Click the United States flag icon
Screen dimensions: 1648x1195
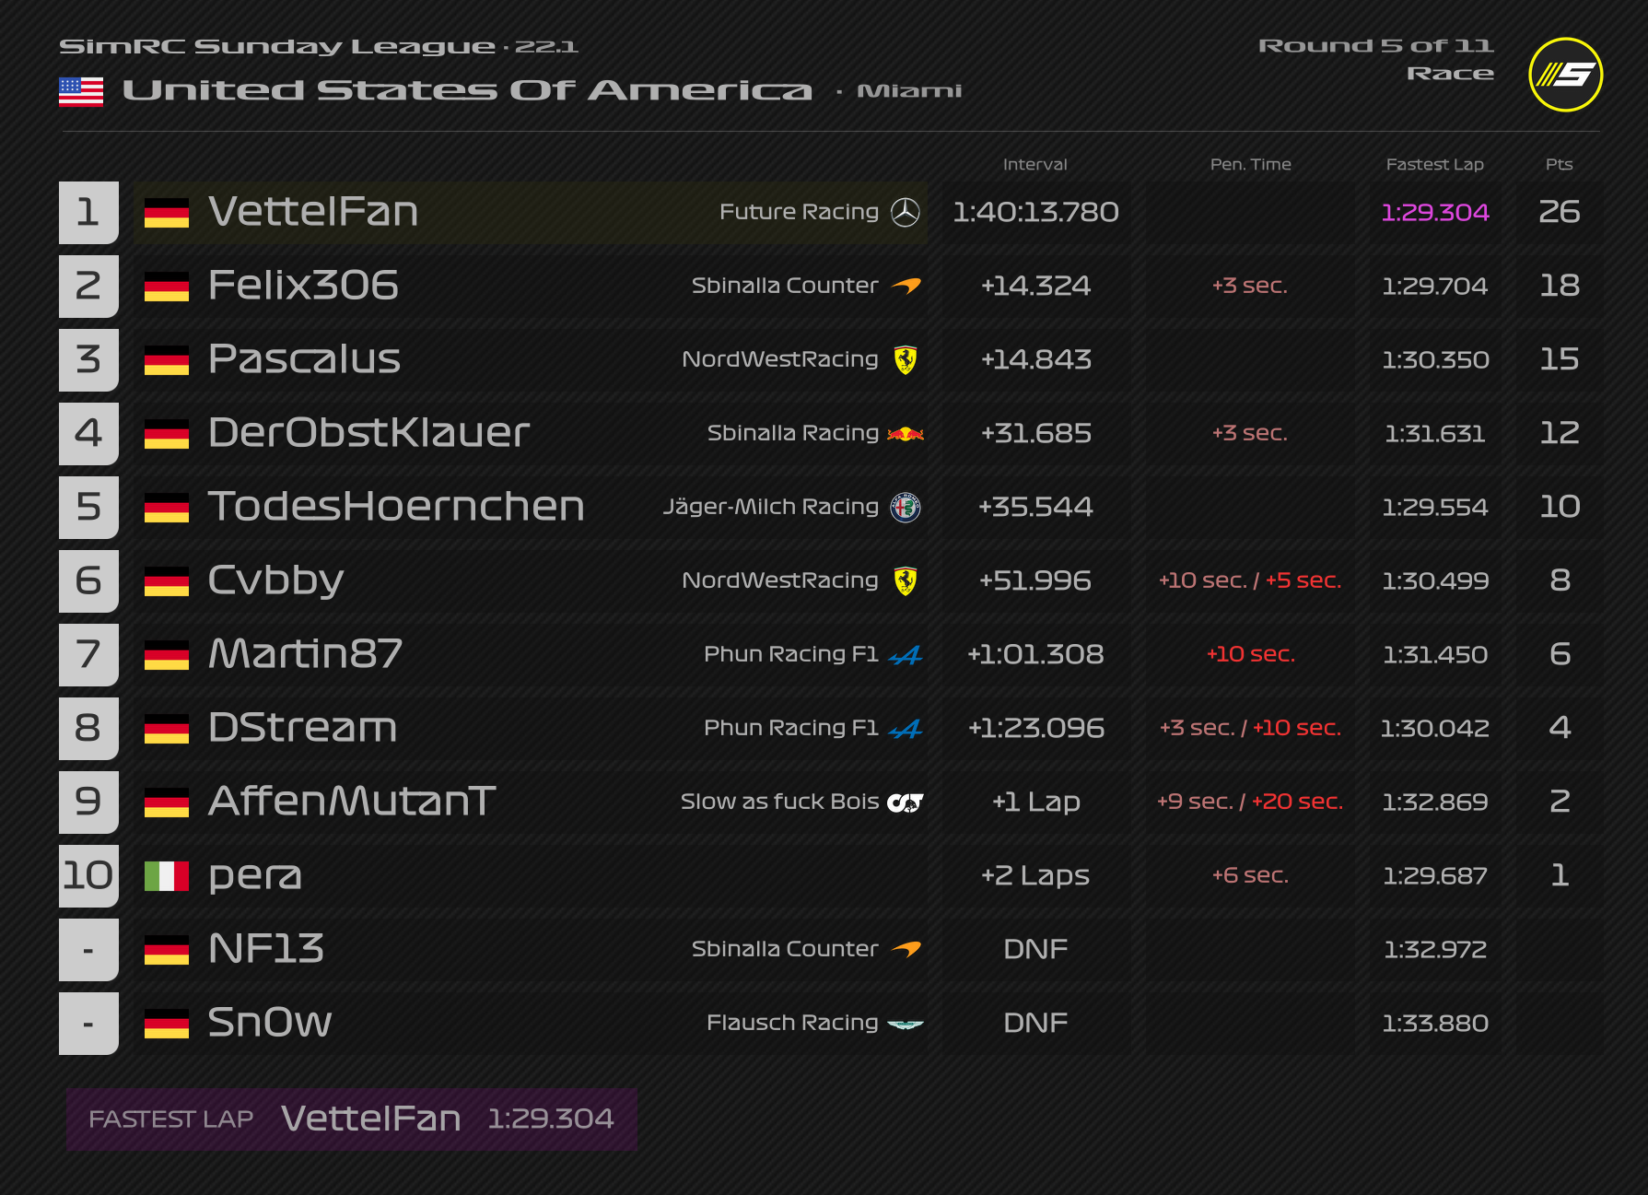pos(81,91)
